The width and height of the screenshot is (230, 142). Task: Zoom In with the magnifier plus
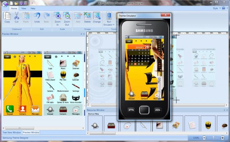point(58,19)
